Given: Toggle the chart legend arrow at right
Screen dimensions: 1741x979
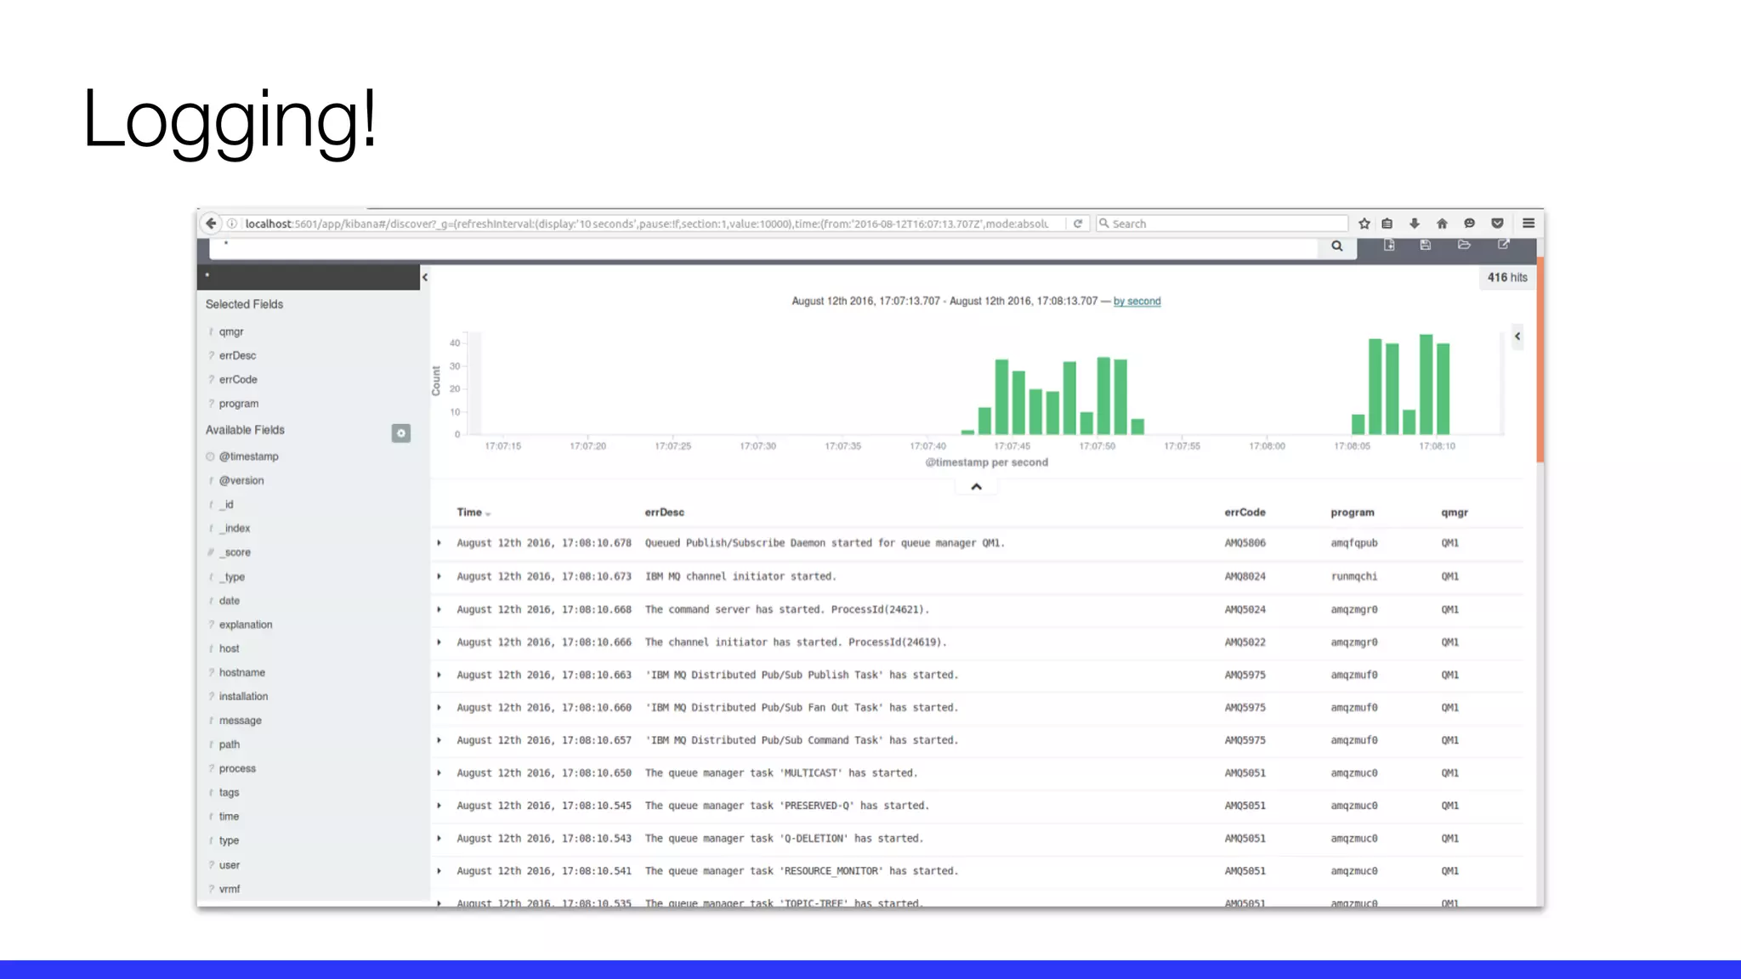Looking at the screenshot, I should tap(1517, 337).
